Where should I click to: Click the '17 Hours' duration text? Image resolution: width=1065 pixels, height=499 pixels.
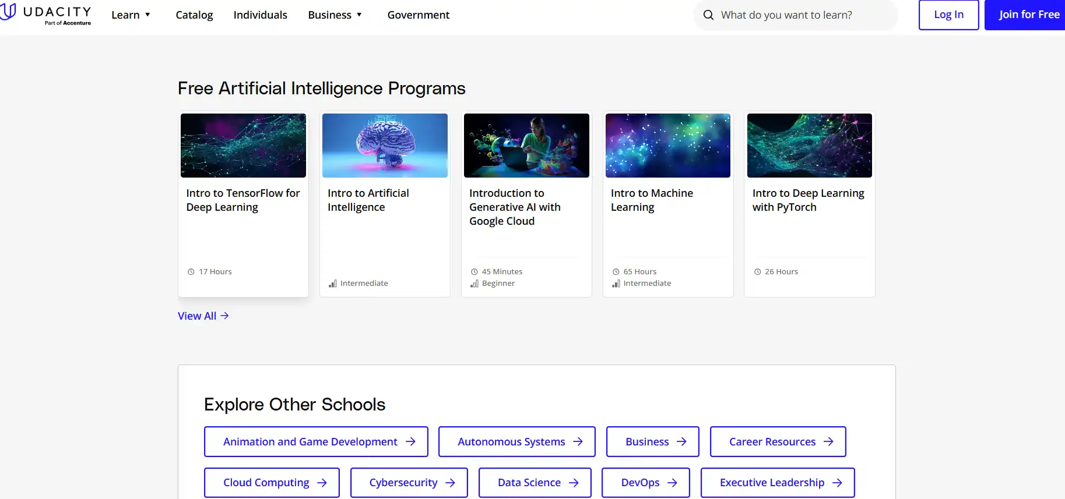click(215, 272)
